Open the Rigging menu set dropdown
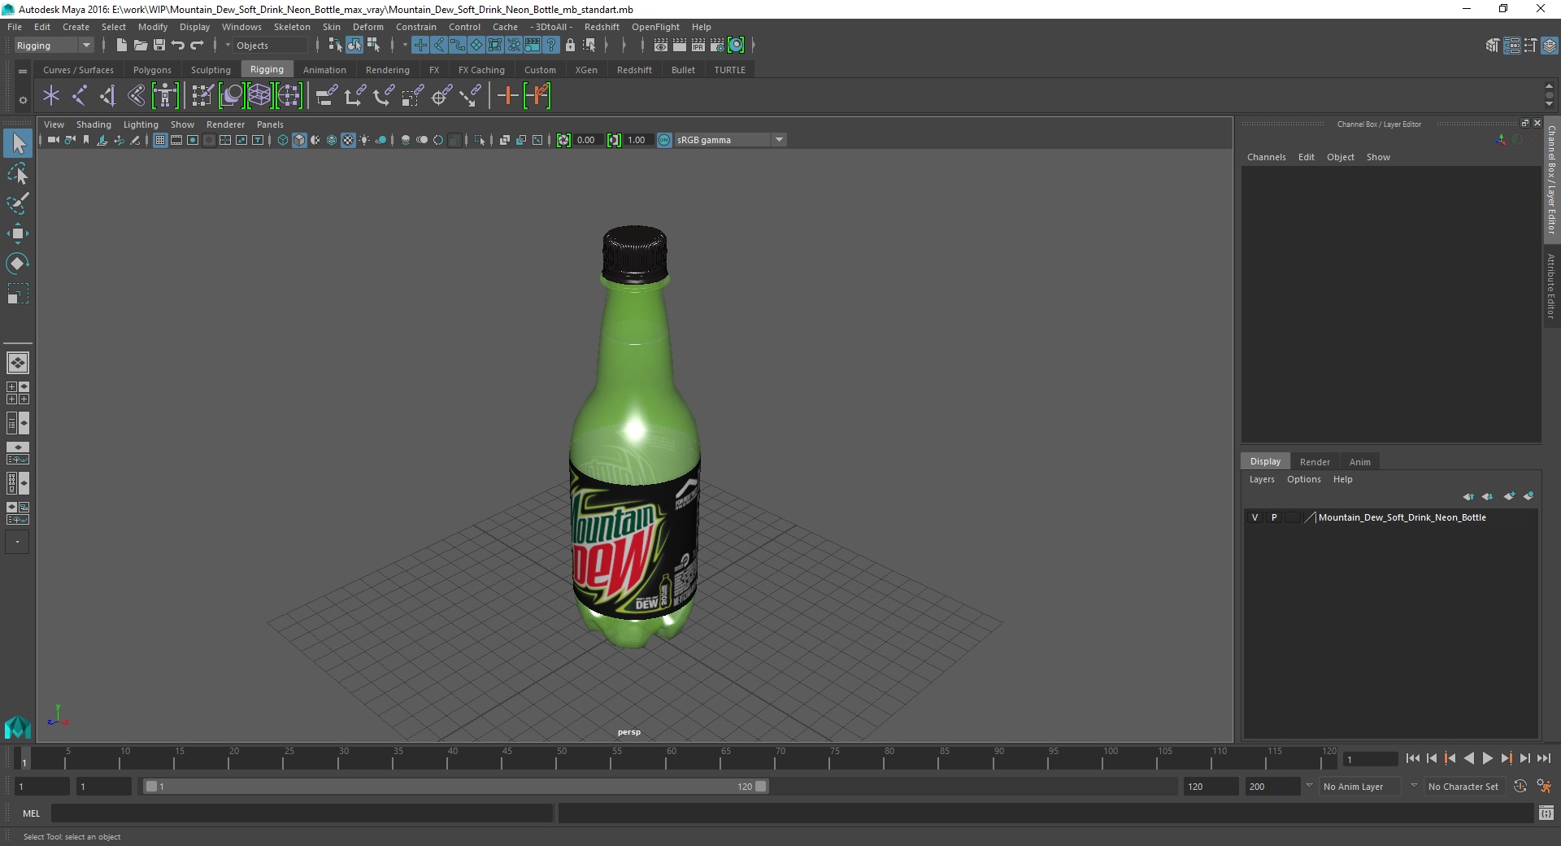Image resolution: width=1561 pixels, height=846 pixels. click(x=54, y=46)
